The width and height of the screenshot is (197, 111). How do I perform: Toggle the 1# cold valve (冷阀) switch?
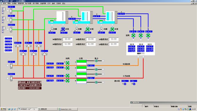tap(101, 29)
